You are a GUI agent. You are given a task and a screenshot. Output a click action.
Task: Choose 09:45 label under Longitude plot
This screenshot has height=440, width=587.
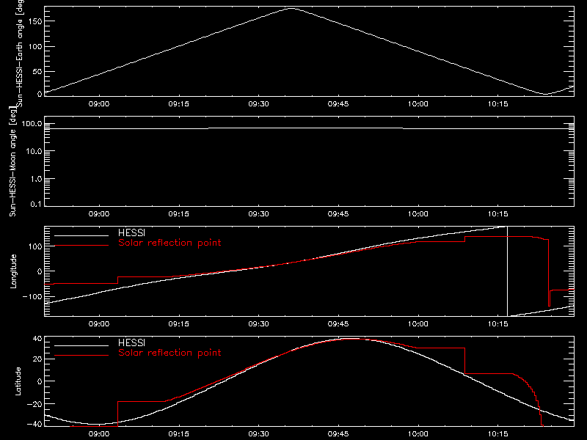338,324
